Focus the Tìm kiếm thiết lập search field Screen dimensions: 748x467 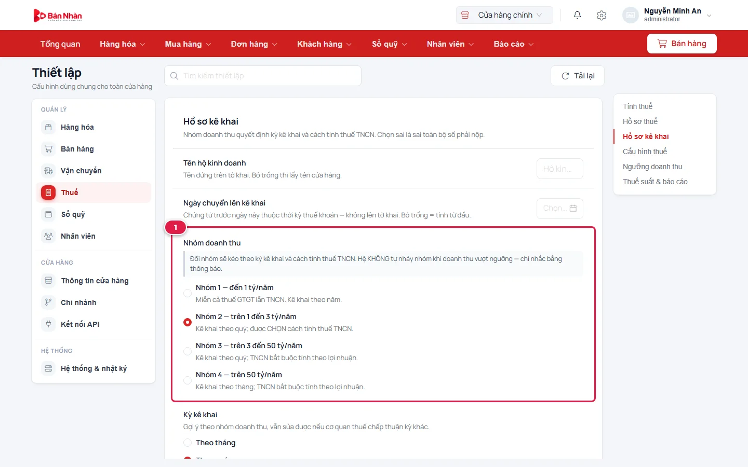click(263, 76)
